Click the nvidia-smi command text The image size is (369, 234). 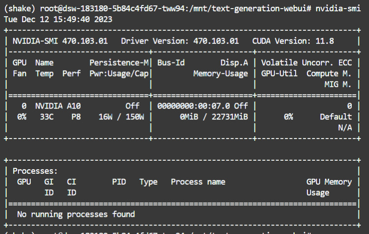pyautogui.click(x=338, y=9)
